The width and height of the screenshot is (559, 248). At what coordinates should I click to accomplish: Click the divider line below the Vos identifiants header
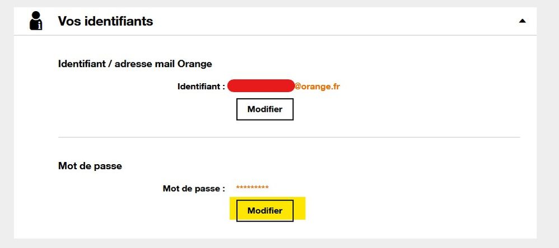pyautogui.click(x=289, y=36)
